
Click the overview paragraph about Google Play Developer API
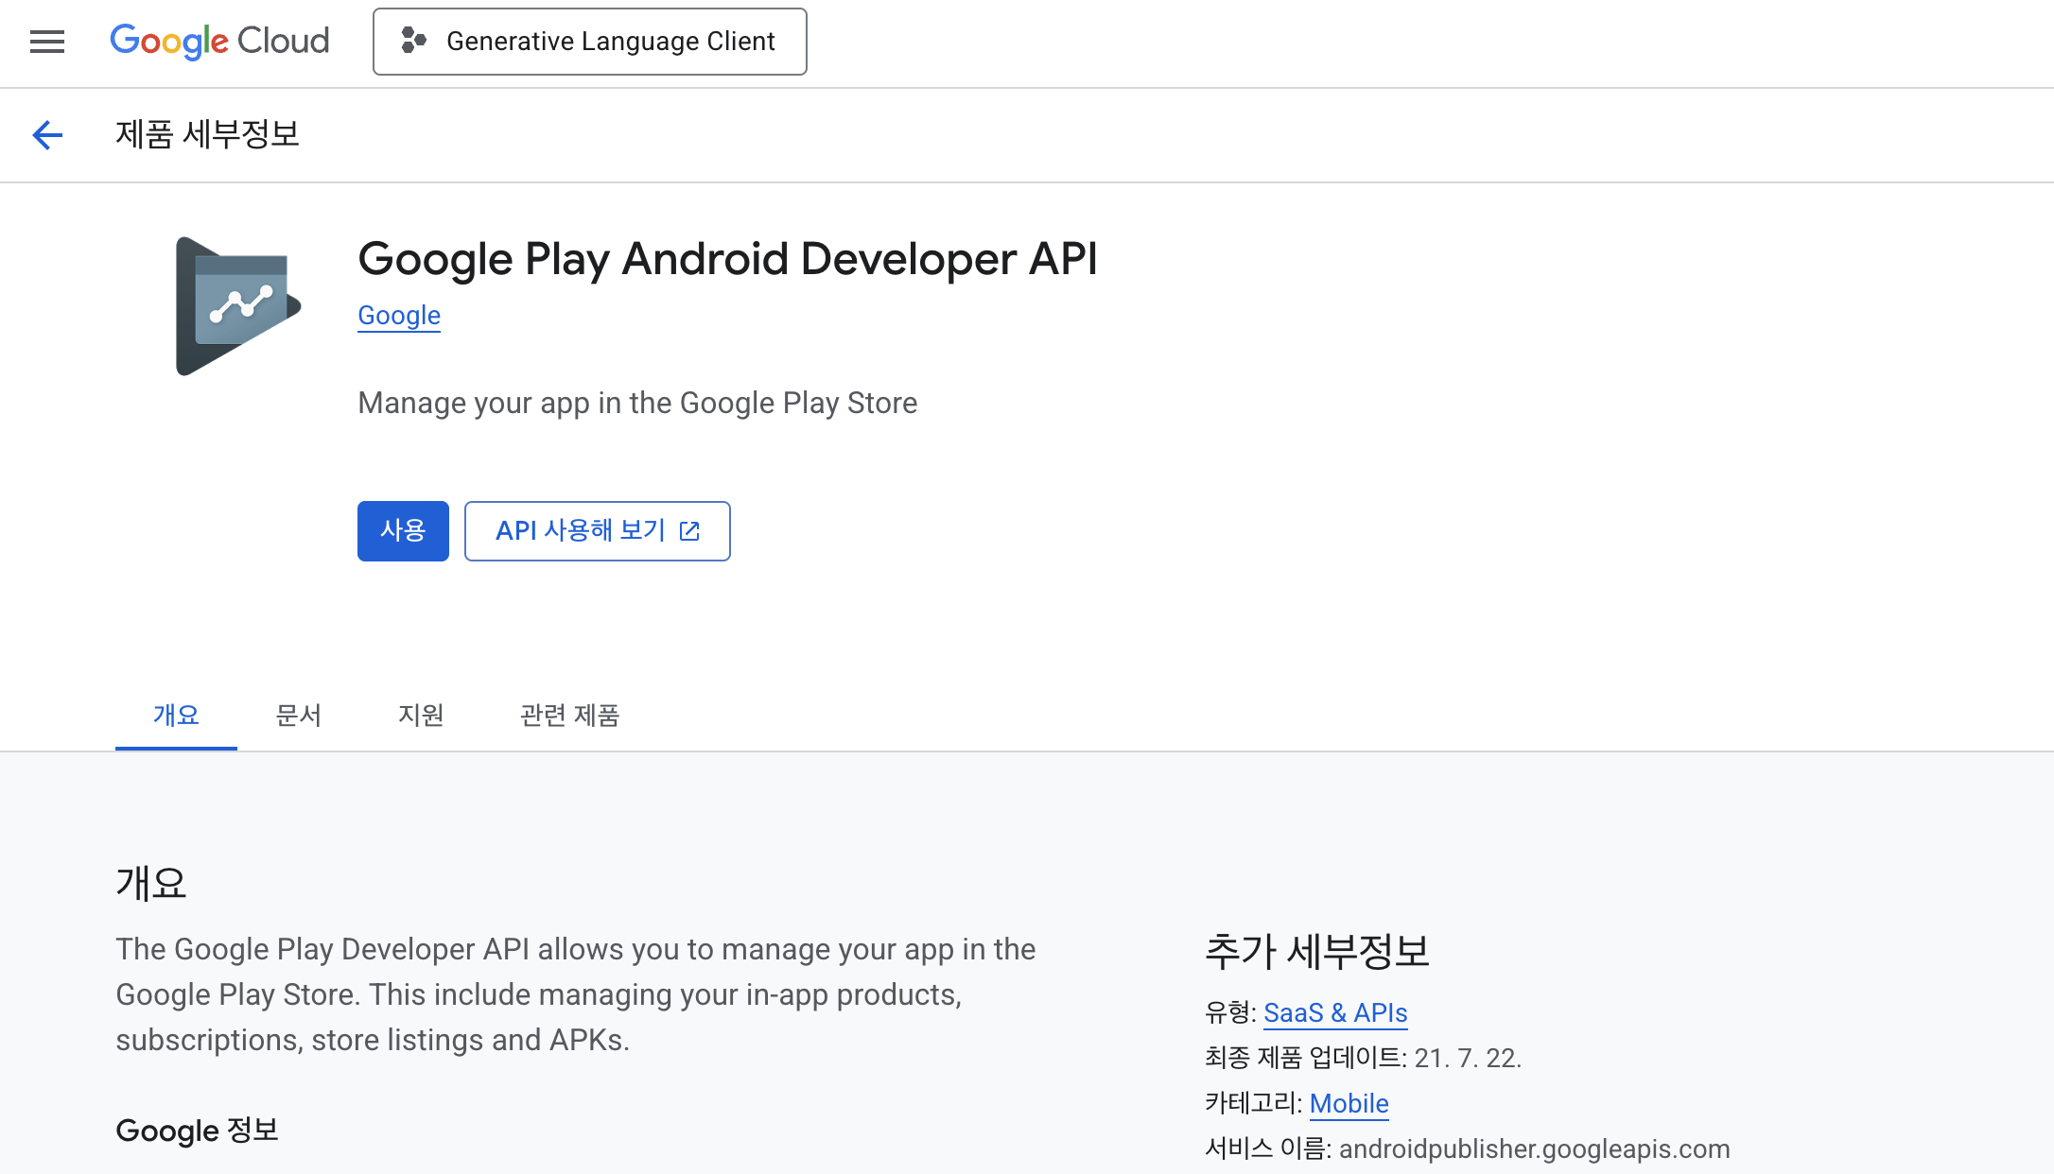tap(576, 994)
